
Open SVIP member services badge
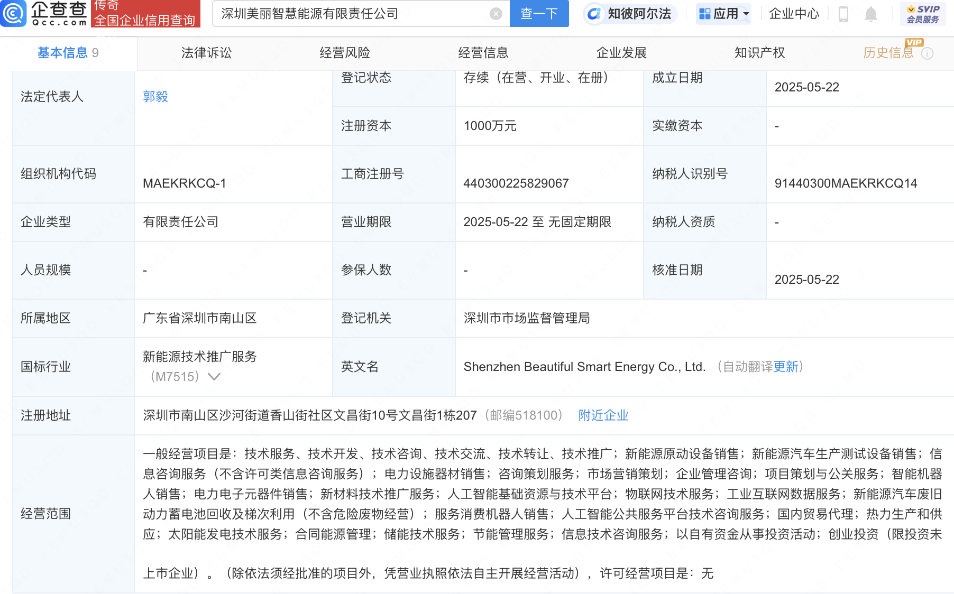(923, 14)
